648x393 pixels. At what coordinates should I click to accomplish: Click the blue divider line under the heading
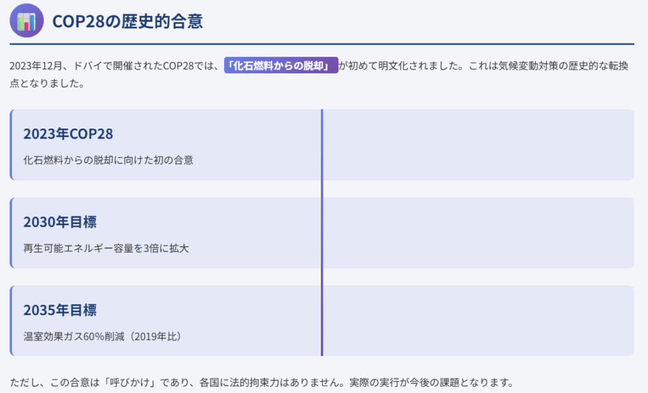point(321,44)
